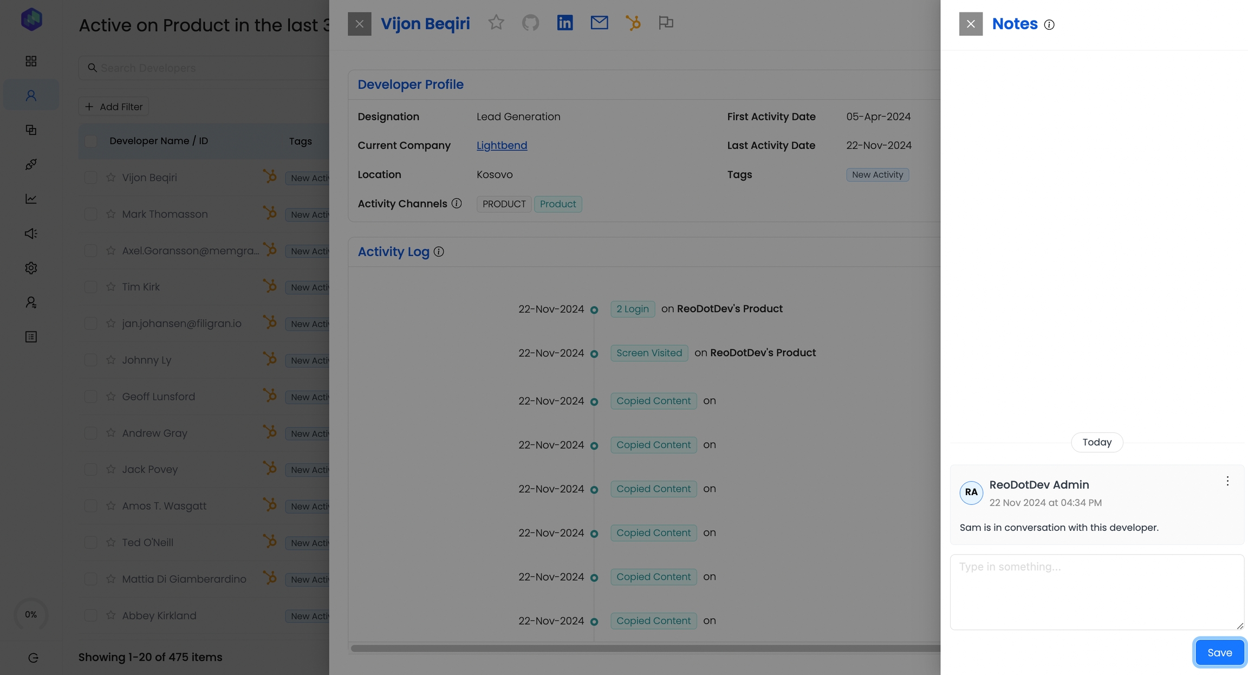Close the Notes panel
The height and width of the screenshot is (675, 1248).
971,24
